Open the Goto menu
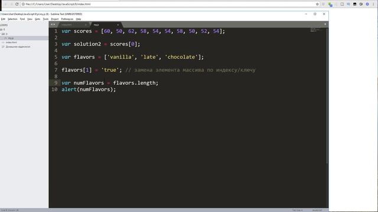 (37, 19)
